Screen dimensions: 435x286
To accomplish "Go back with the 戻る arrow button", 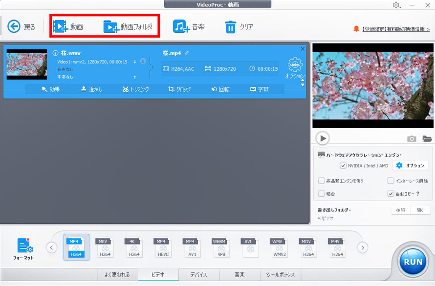I will tap(22, 27).
